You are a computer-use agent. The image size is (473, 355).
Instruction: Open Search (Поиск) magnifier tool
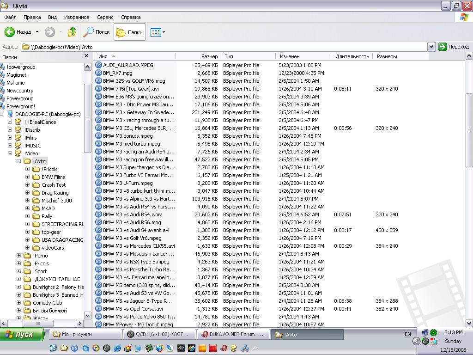point(89,32)
